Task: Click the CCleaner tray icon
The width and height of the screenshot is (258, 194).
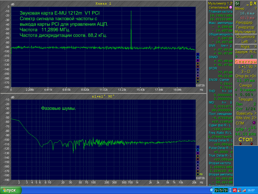Action: pyautogui.click(x=239, y=190)
